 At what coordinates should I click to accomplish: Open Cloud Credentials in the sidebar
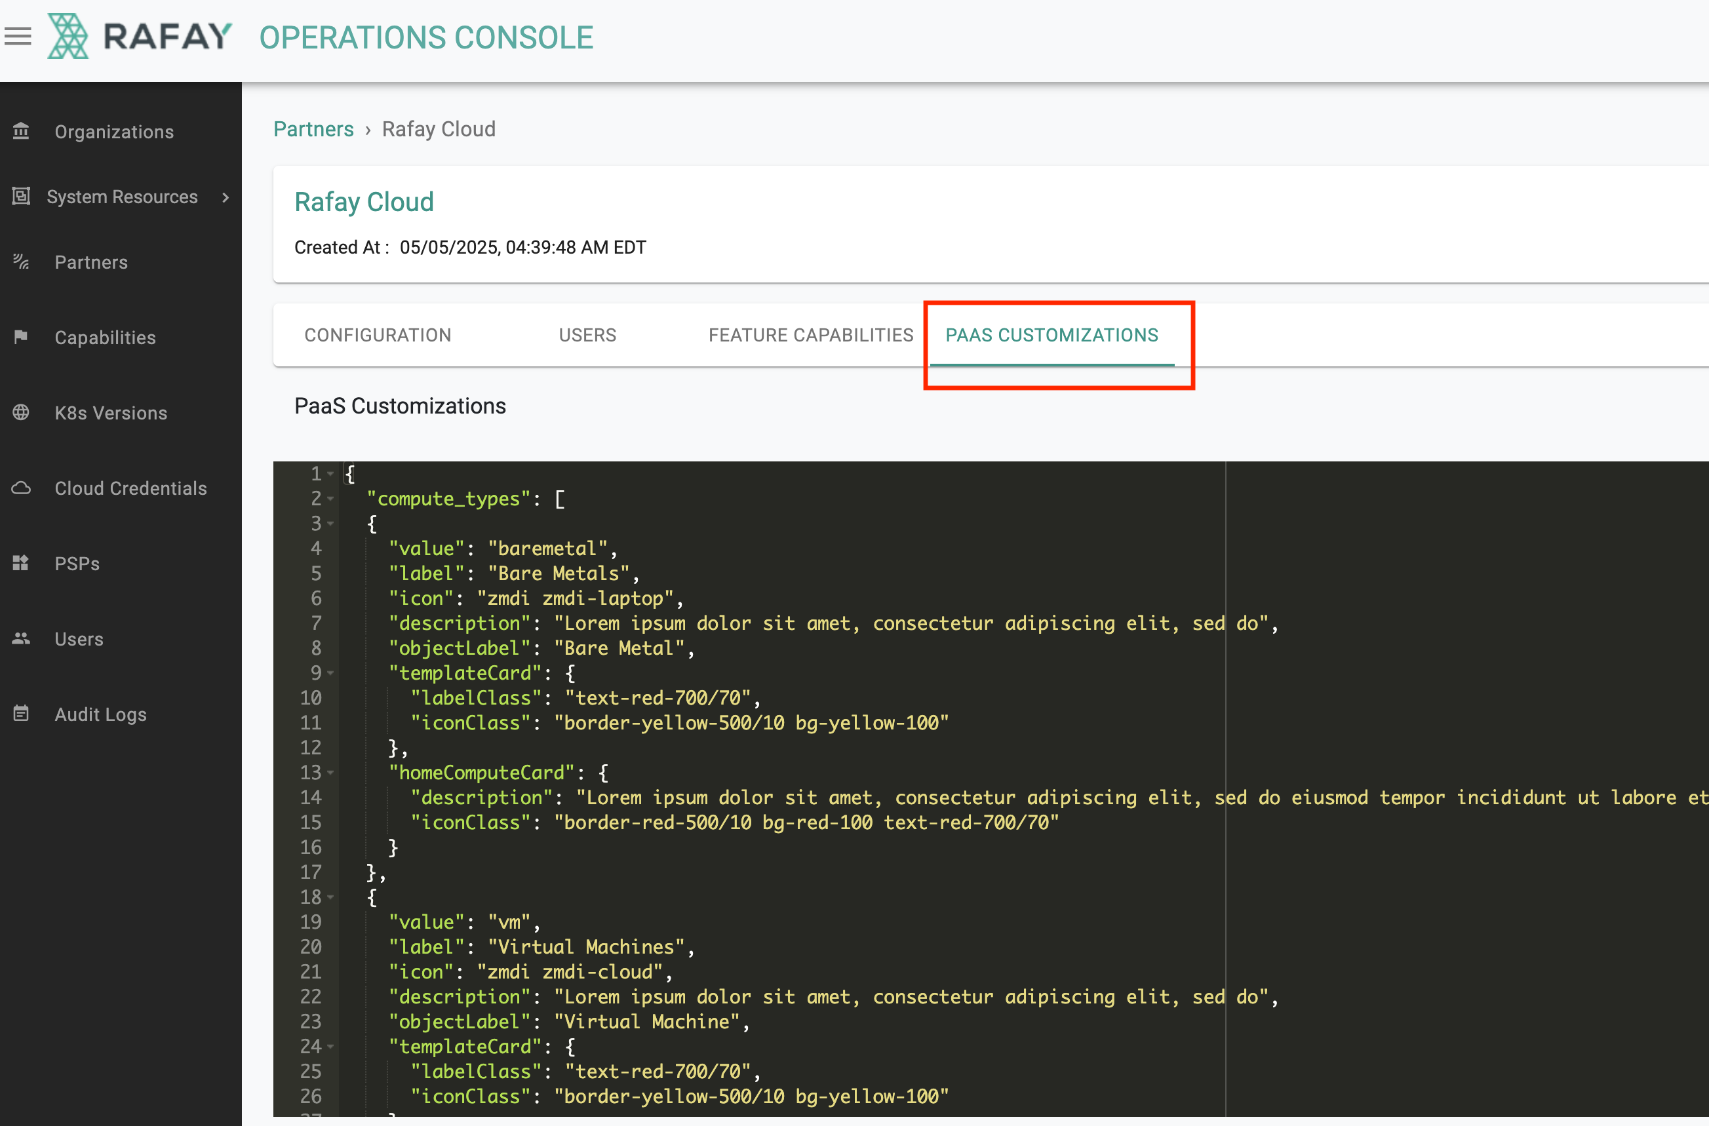(x=130, y=488)
